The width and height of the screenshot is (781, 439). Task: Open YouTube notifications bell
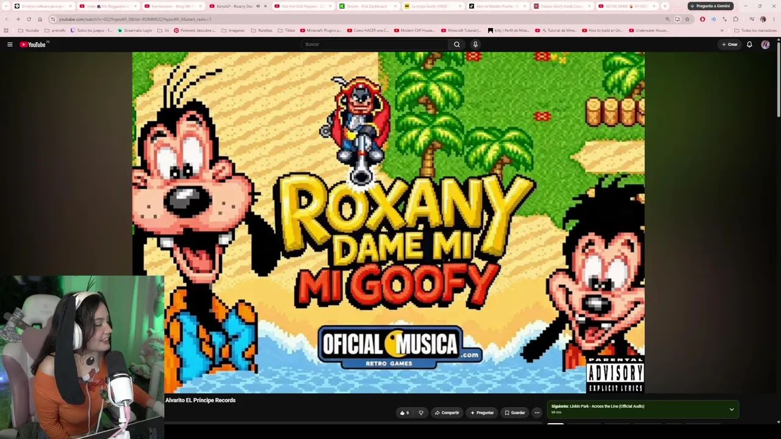(x=749, y=45)
